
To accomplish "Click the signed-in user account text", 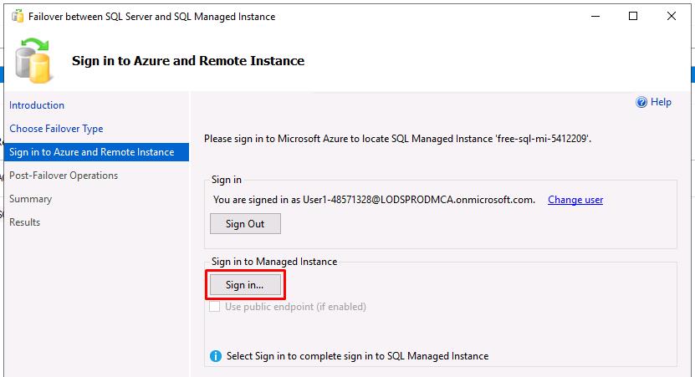I will tap(374, 200).
